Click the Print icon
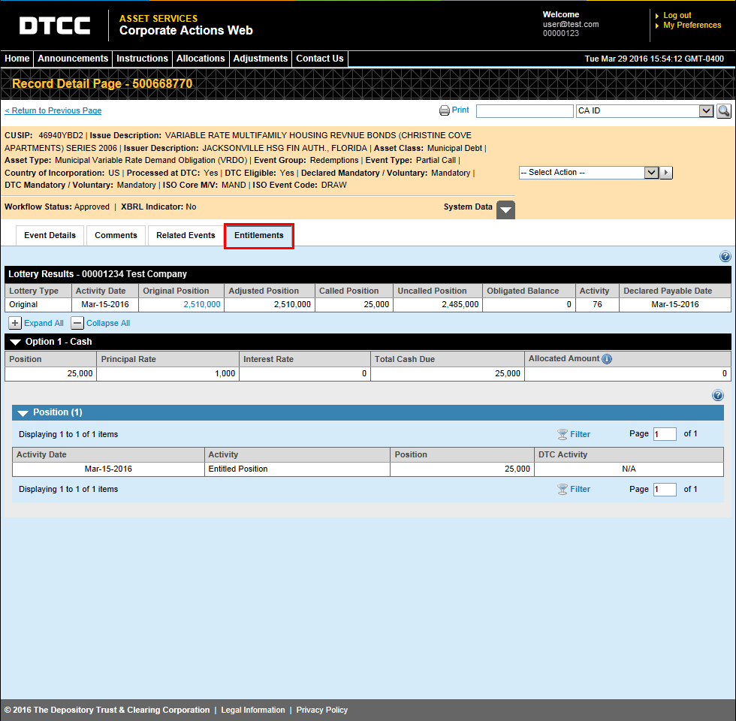This screenshot has height=721, width=736. pyautogui.click(x=445, y=110)
